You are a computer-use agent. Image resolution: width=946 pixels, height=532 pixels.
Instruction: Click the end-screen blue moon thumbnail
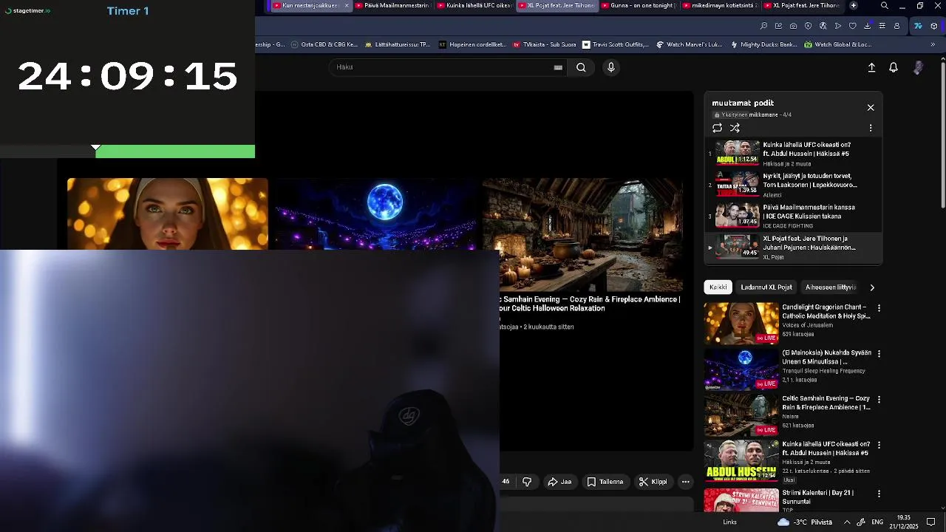point(375,214)
